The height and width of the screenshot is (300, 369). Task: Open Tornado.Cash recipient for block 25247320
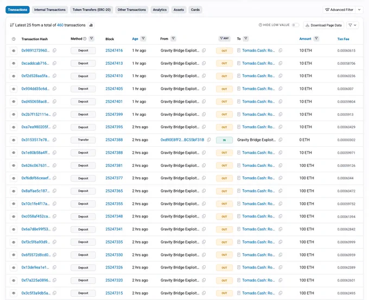coord(258,280)
